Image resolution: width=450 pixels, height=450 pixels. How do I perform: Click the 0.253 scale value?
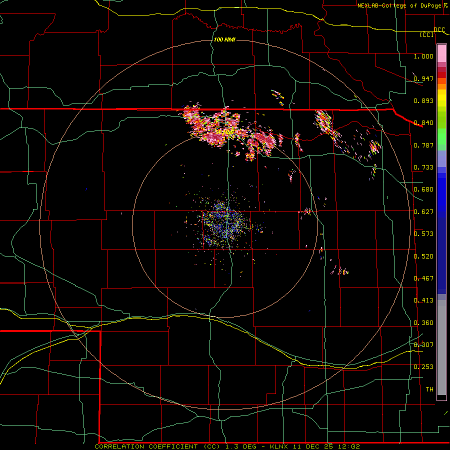pos(423,367)
